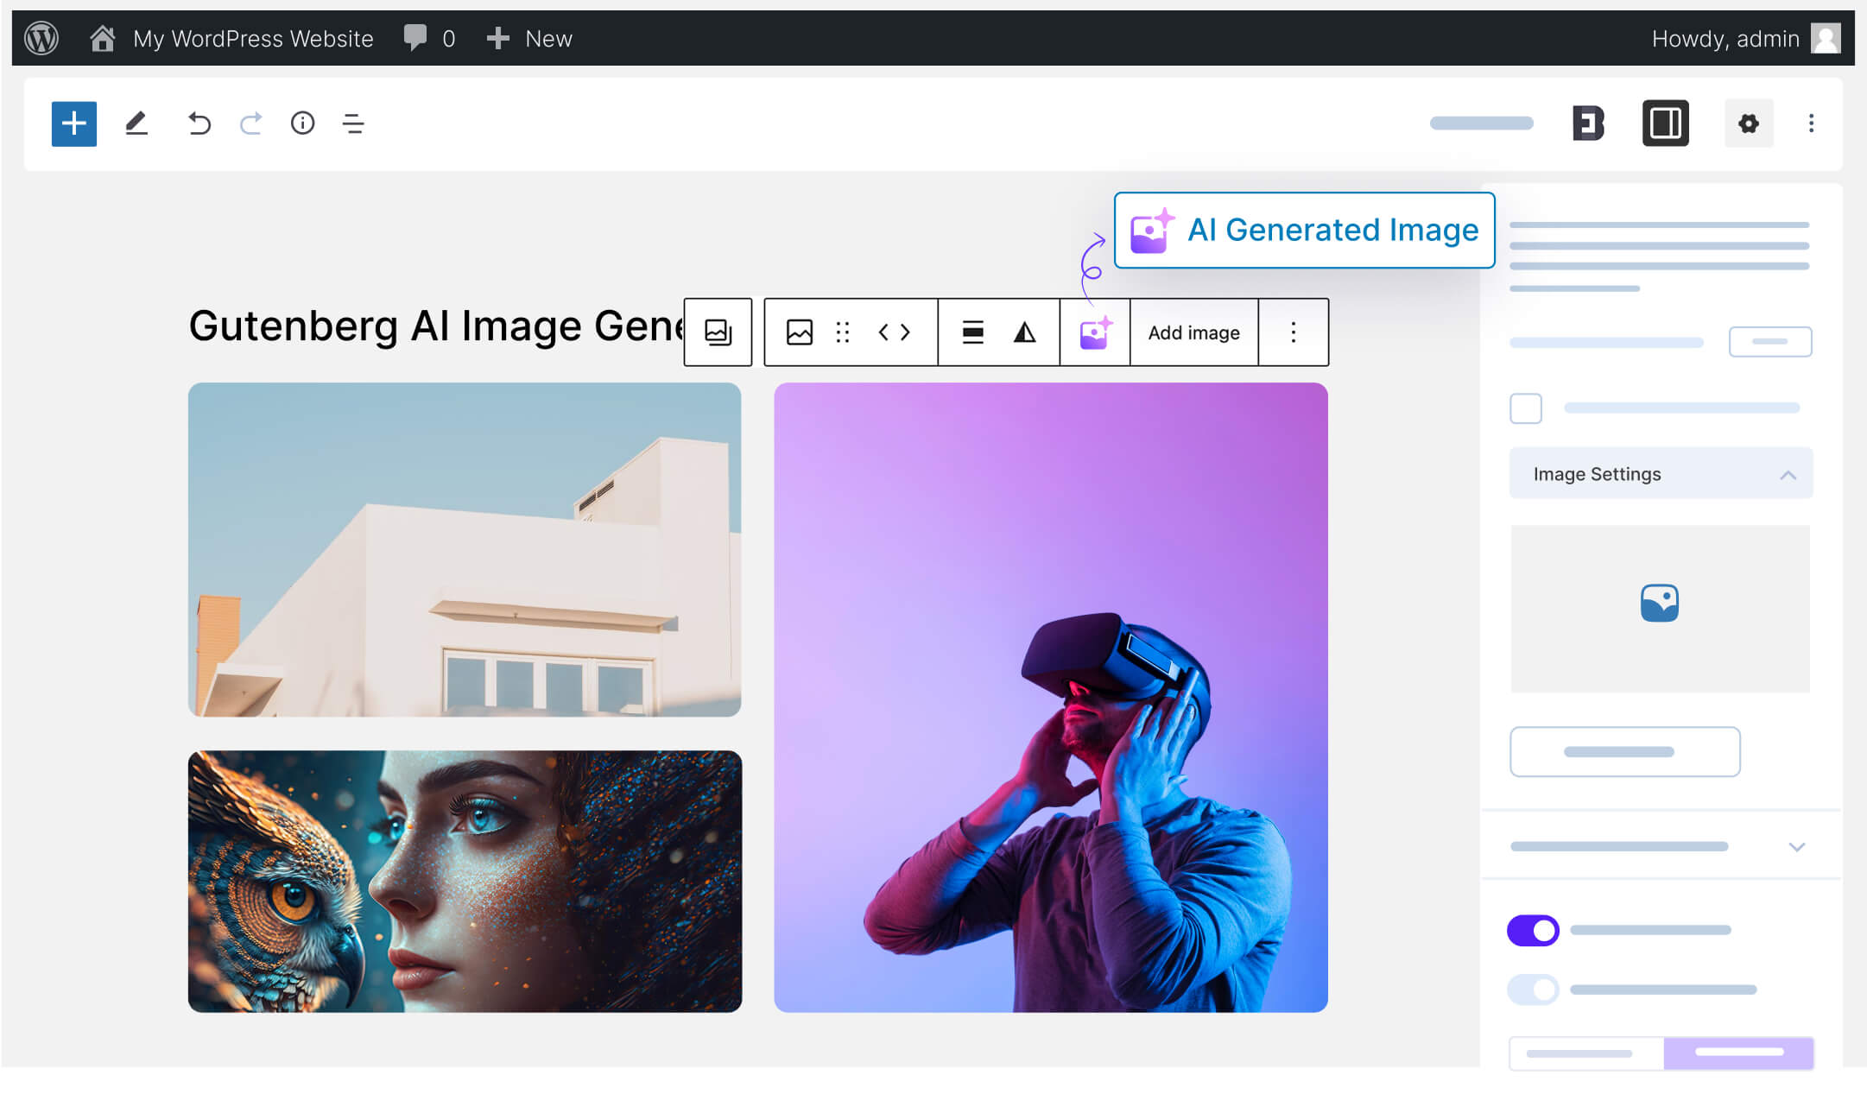Viewport: 1867px width, 1094px height.
Task: Select the AI Generated Image sparkle icon
Action: (x=1094, y=332)
